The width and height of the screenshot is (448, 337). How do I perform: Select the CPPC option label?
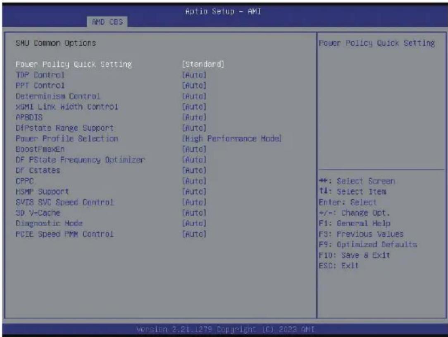pos(24,181)
